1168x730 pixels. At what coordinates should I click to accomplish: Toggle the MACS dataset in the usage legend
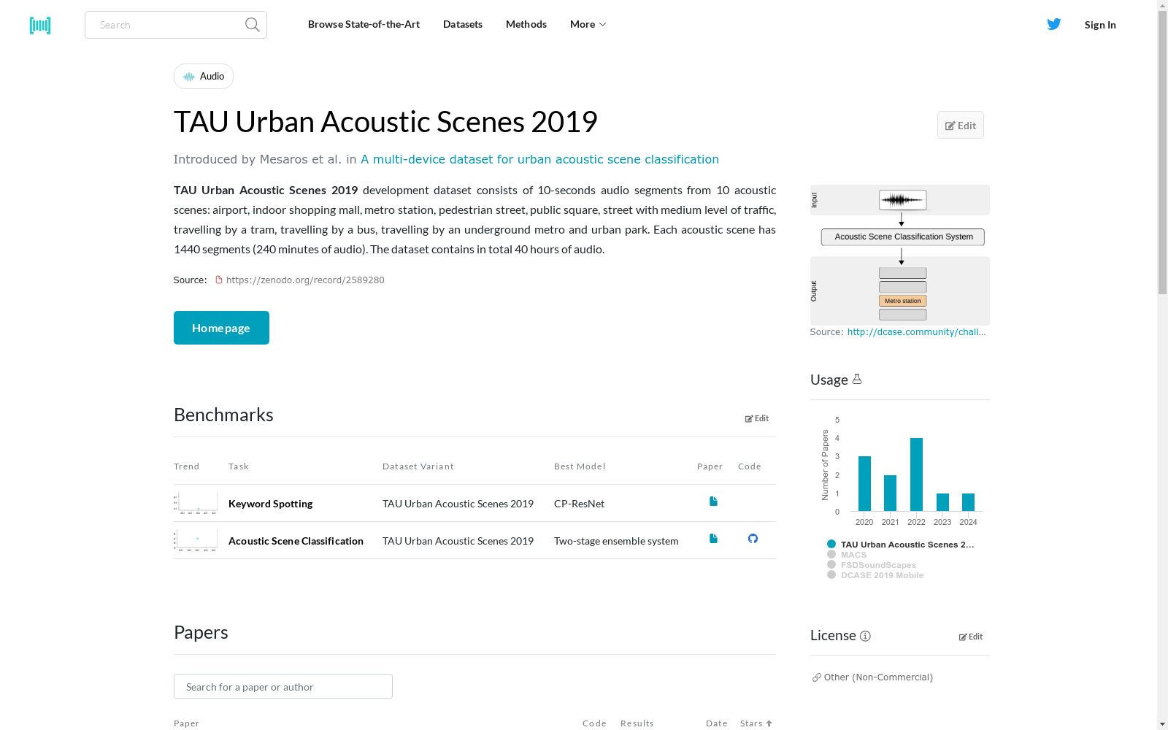pos(853,554)
